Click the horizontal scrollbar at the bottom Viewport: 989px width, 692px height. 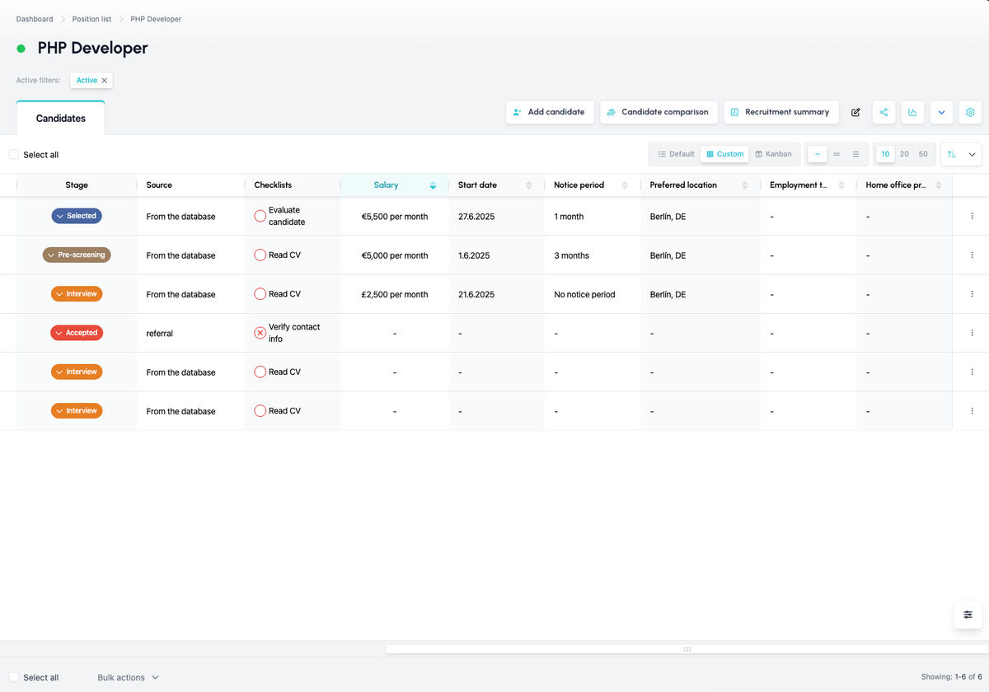[687, 649]
